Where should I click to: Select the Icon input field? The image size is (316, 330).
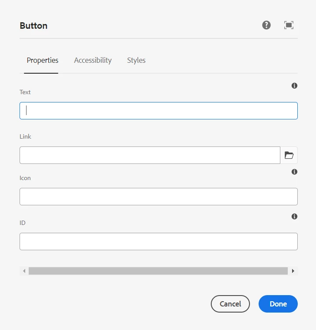(x=159, y=197)
